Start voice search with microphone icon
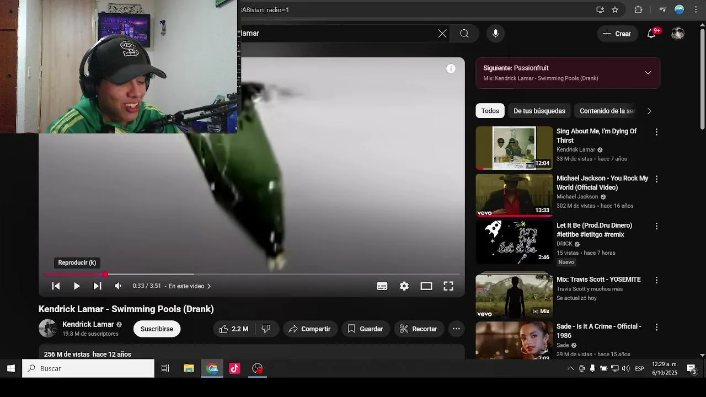Screen dimensions: 706x397 tap(495, 34)
